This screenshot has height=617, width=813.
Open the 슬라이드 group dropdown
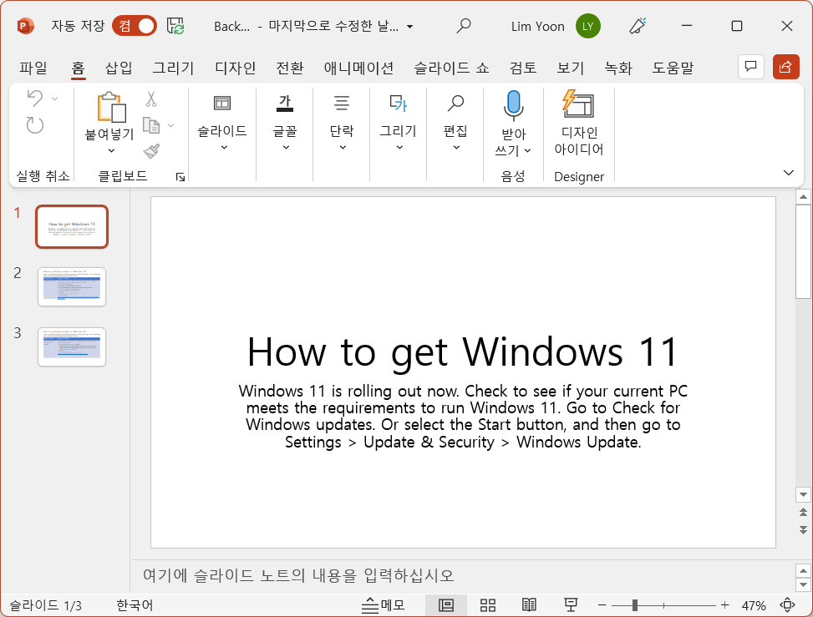(x=222, y=123)
